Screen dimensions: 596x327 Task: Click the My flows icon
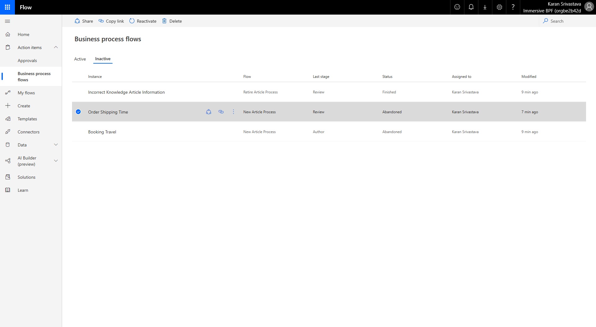coord(8,93)
